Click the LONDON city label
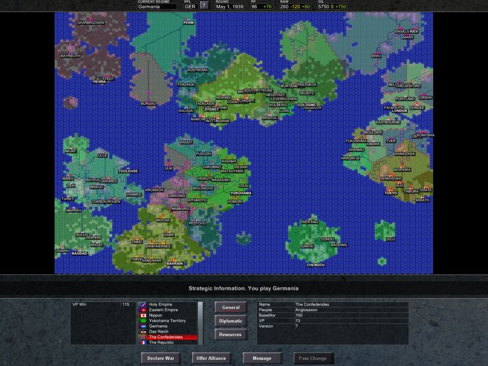This screenshot has width=488, height=366. (400, 111)
